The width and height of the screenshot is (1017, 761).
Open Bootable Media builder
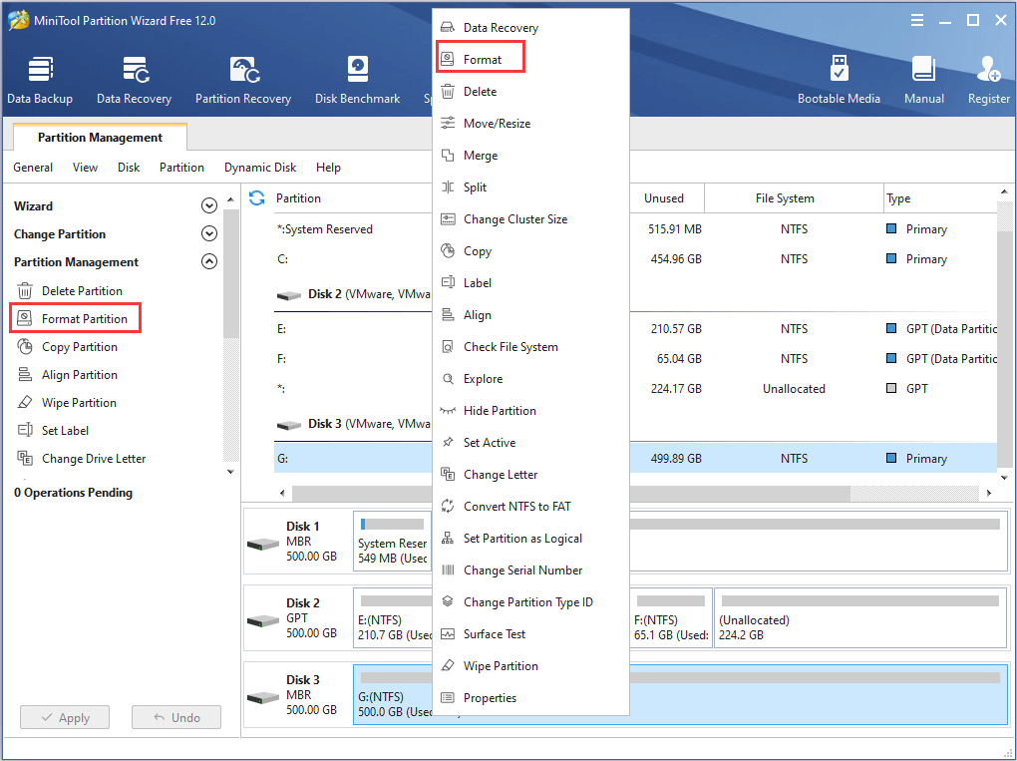pos(839,81)
